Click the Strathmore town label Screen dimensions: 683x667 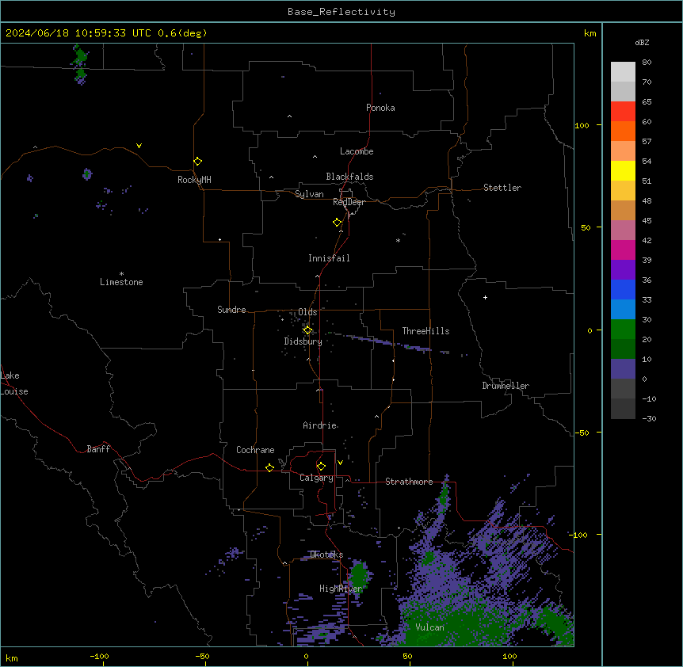(409, 482)
